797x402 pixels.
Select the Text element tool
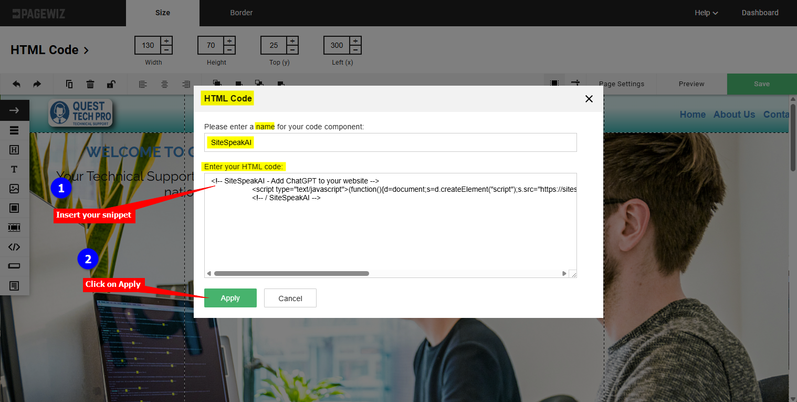14,169
